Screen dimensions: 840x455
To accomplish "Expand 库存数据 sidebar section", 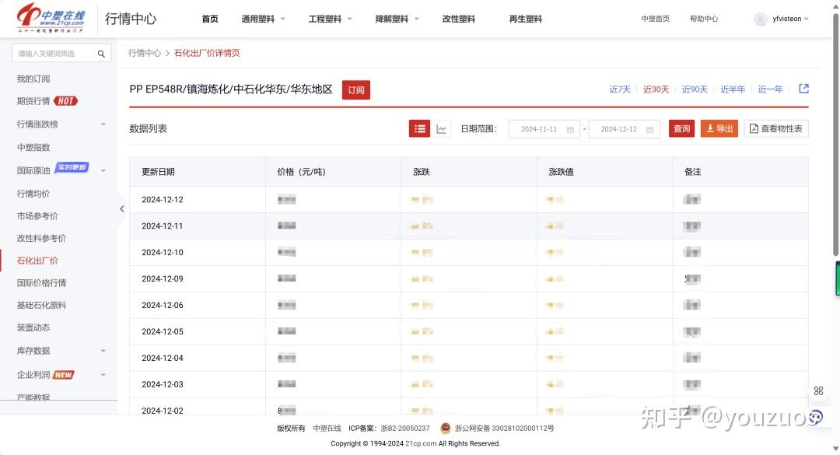I will [x=103, y=351].
